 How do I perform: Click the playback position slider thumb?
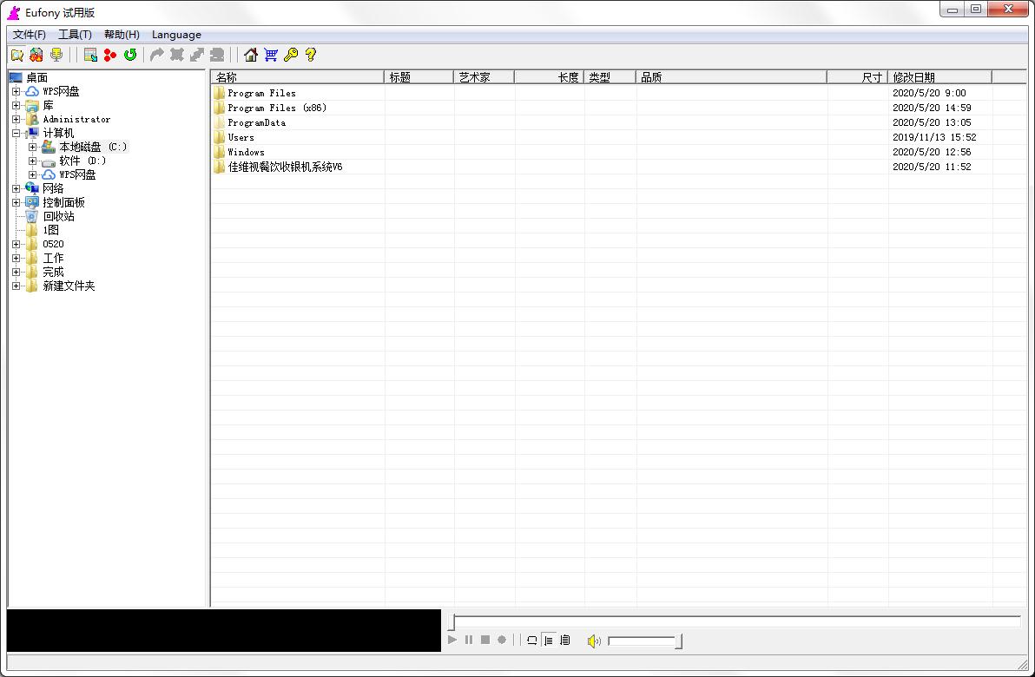point(452,621)
